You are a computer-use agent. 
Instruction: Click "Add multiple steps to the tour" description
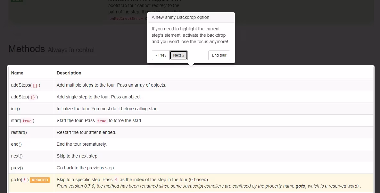(x=111, y=85)
